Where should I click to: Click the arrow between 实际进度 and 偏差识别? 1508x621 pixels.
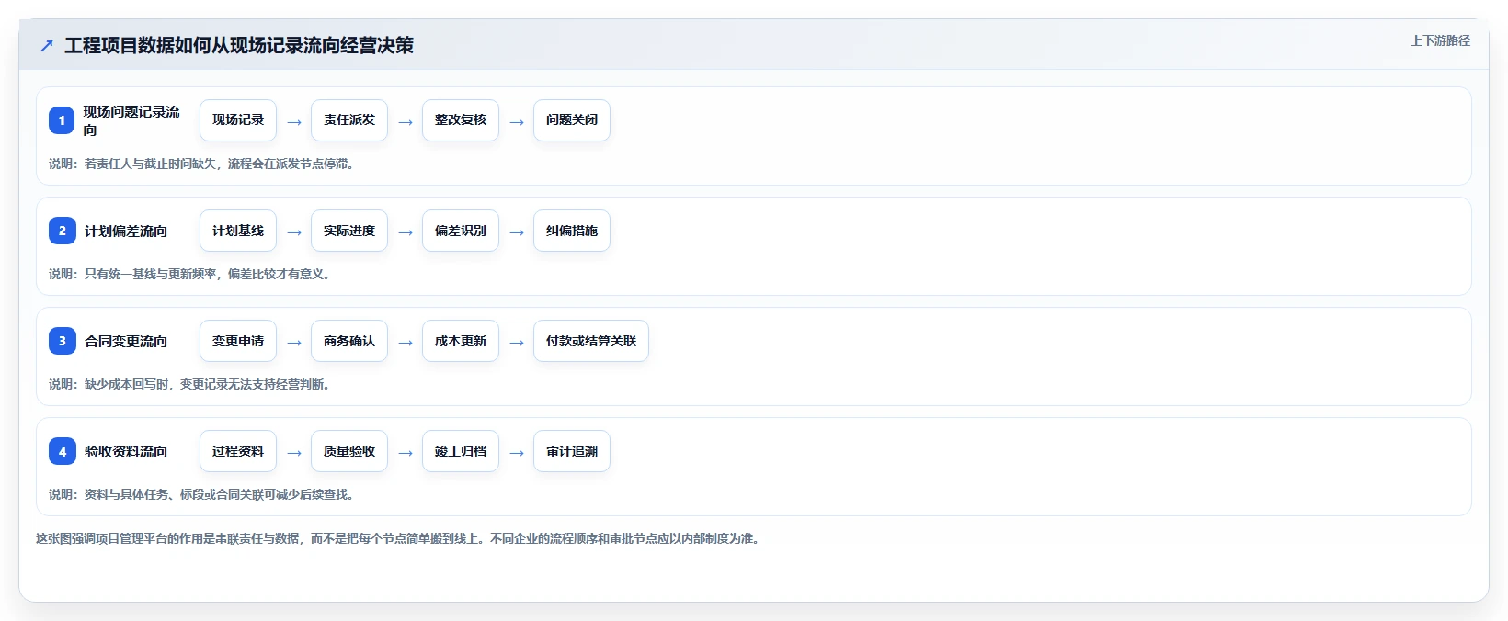[x=406, y=232]
